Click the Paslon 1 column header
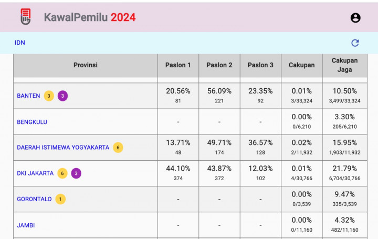The width and height of the screenshot is (378, 239). [178, 65]
